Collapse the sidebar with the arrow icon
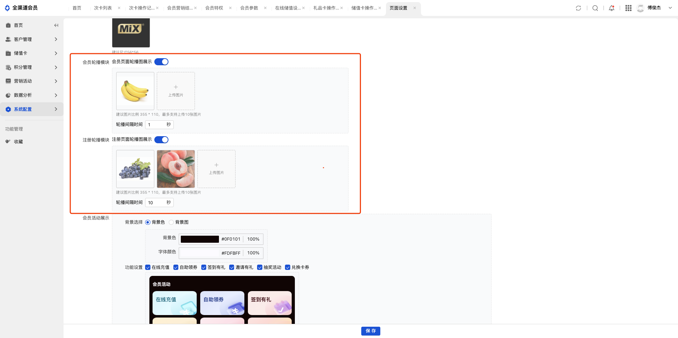Screen dimensions: 678x338 (x=56, y=25)
